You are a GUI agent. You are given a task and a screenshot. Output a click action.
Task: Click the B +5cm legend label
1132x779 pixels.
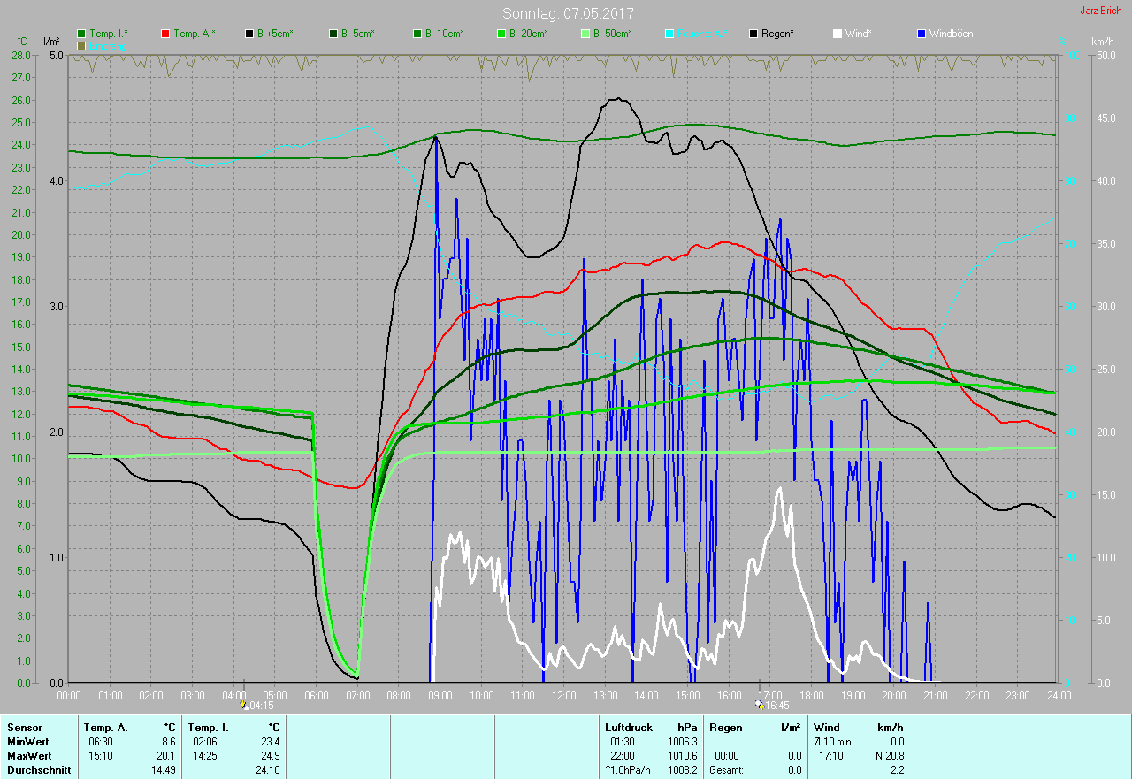pyautogui.click(x=275, y=34)
